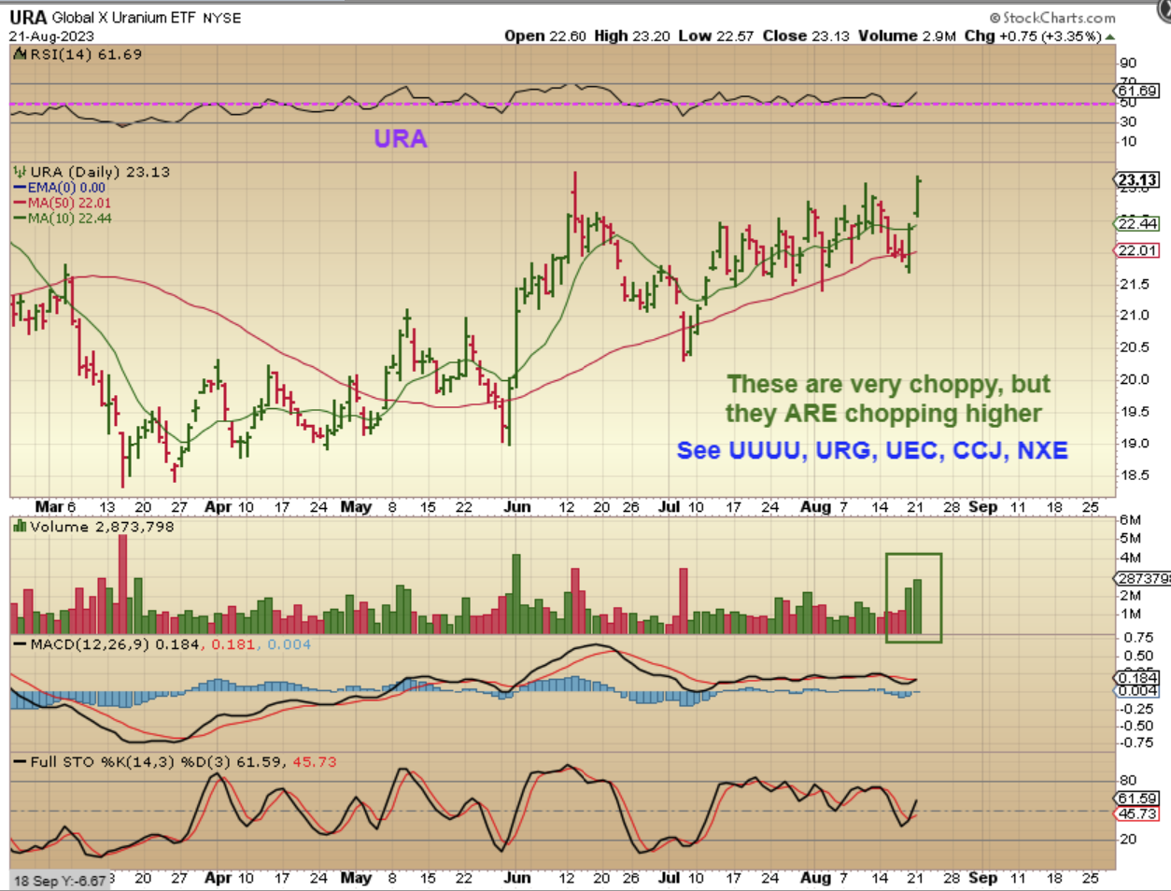Screen dimensions: 1171x891
Task: Click the Volume 2,873,798 legend label
Action: pos(102,527)
